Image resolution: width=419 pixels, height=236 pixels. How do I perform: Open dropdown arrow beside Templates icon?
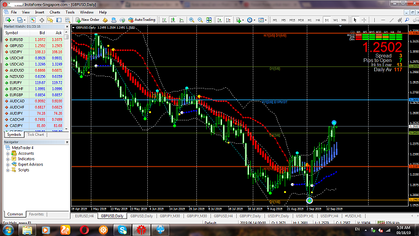266,20
